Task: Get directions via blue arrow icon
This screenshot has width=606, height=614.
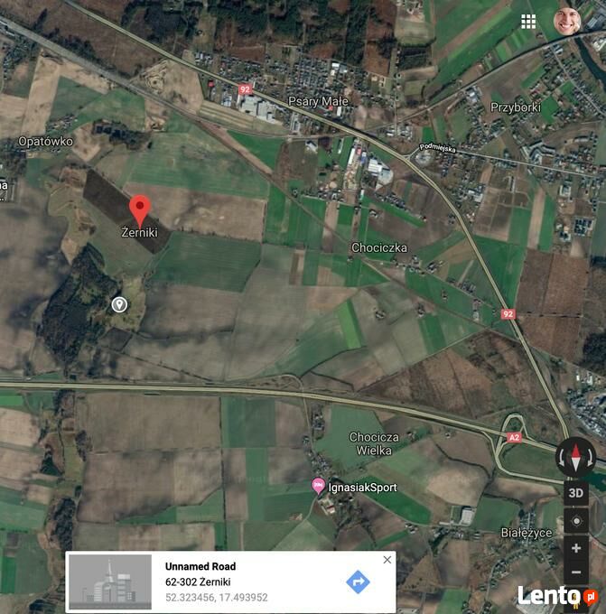Action: [358, 581]
